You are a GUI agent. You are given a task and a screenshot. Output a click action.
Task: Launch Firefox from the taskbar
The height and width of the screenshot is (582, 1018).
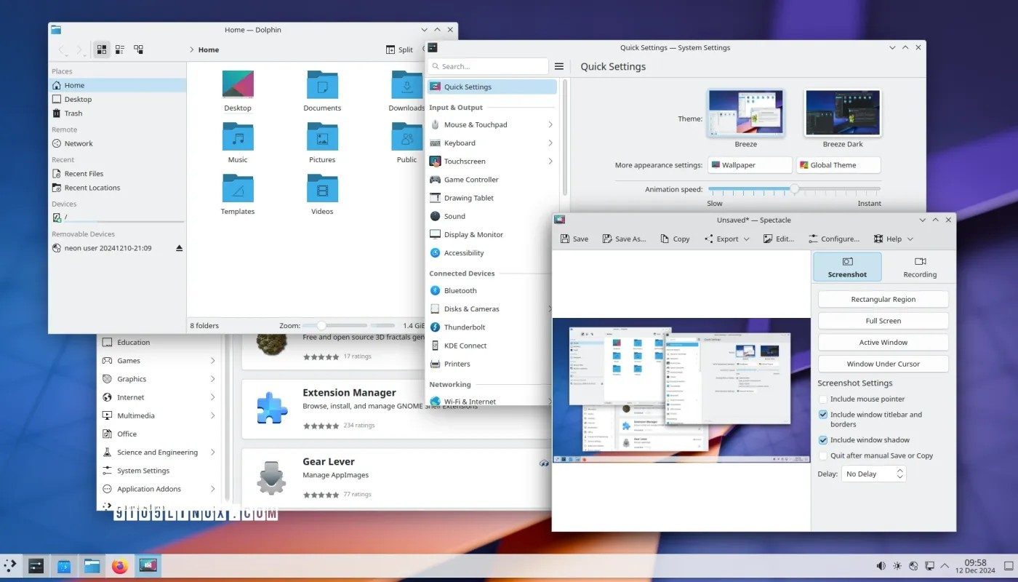point(119,565)
